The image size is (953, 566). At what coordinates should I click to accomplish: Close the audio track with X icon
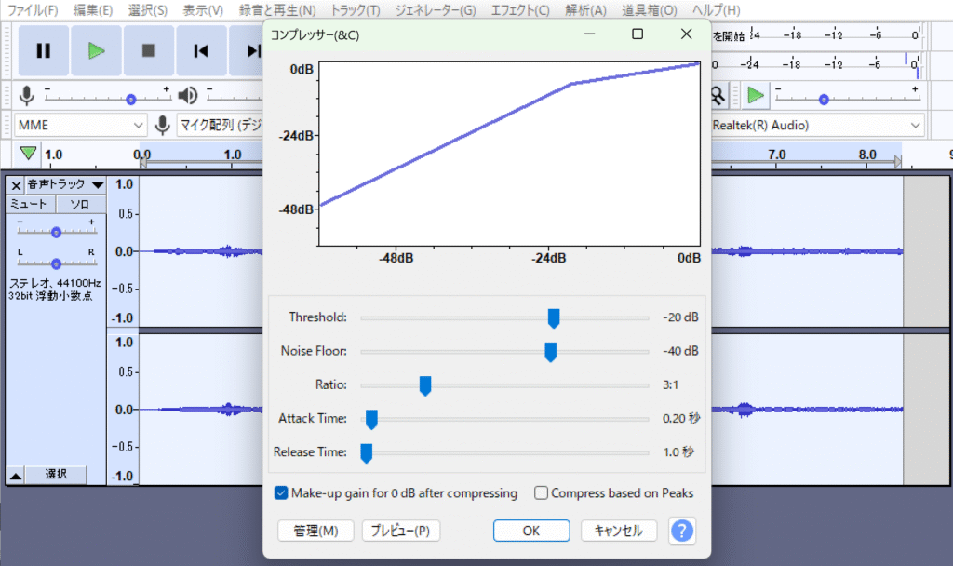coord(16,184)
